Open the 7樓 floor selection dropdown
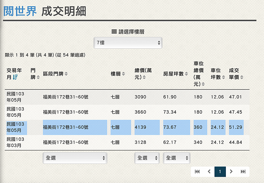 point(128,43)
